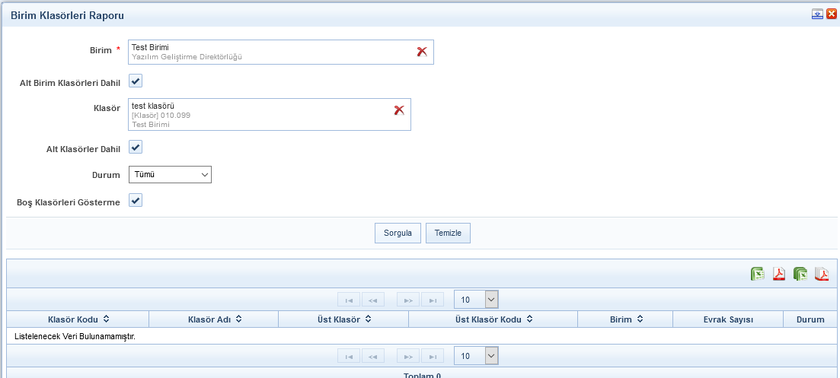Sort table by Üst Klasör header
The width and height of the screenshot is (840, 378).
pyautogui.click(x=343, y=319)
